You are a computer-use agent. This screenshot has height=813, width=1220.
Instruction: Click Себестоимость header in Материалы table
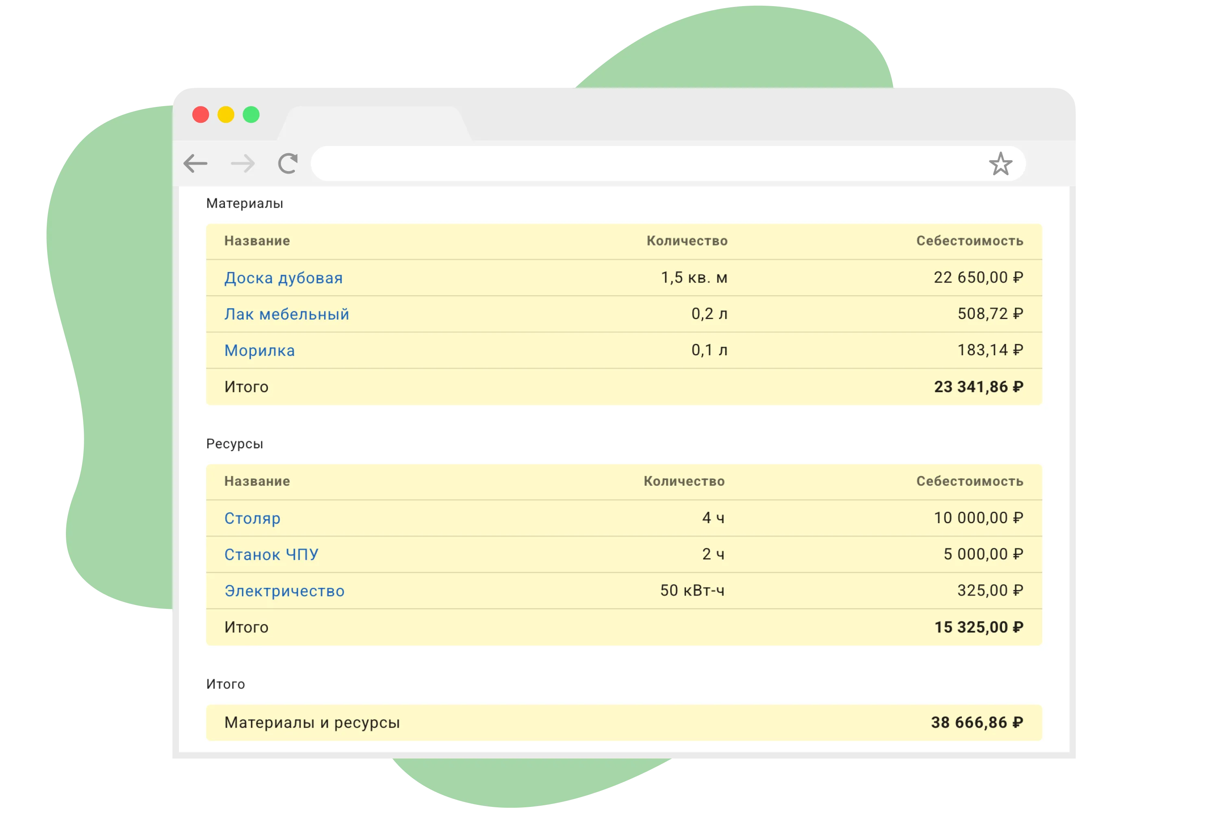pyautogui.click(x=969, y=241)
